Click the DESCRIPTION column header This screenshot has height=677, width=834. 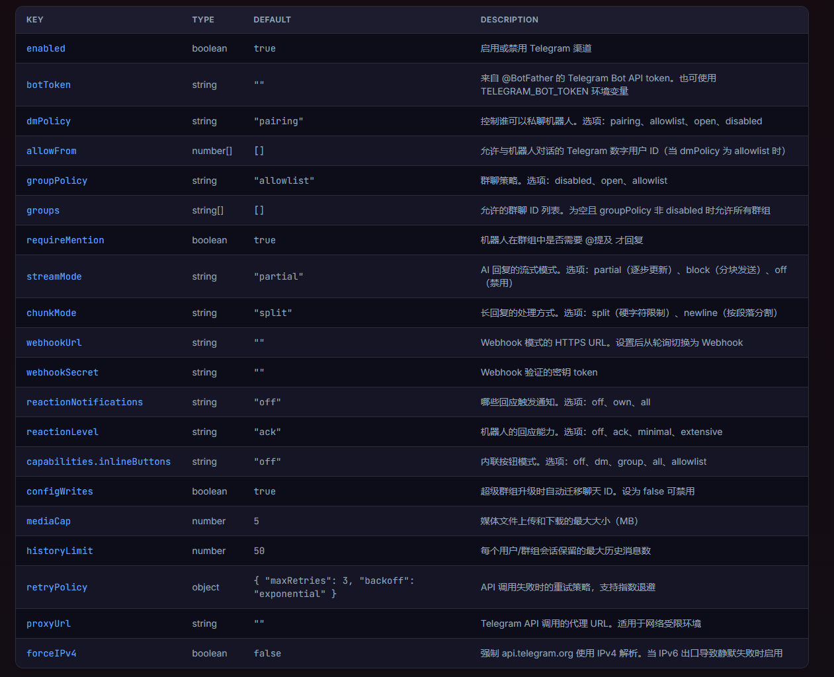pos(509,20)
